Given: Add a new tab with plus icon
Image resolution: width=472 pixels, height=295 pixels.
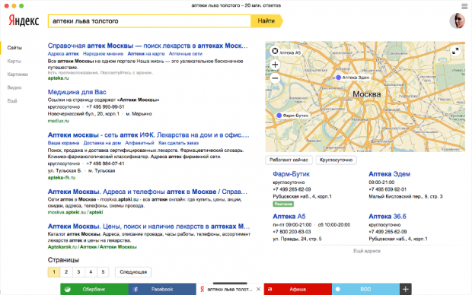Looking at the screenshot, I should (x=406, y=289).
